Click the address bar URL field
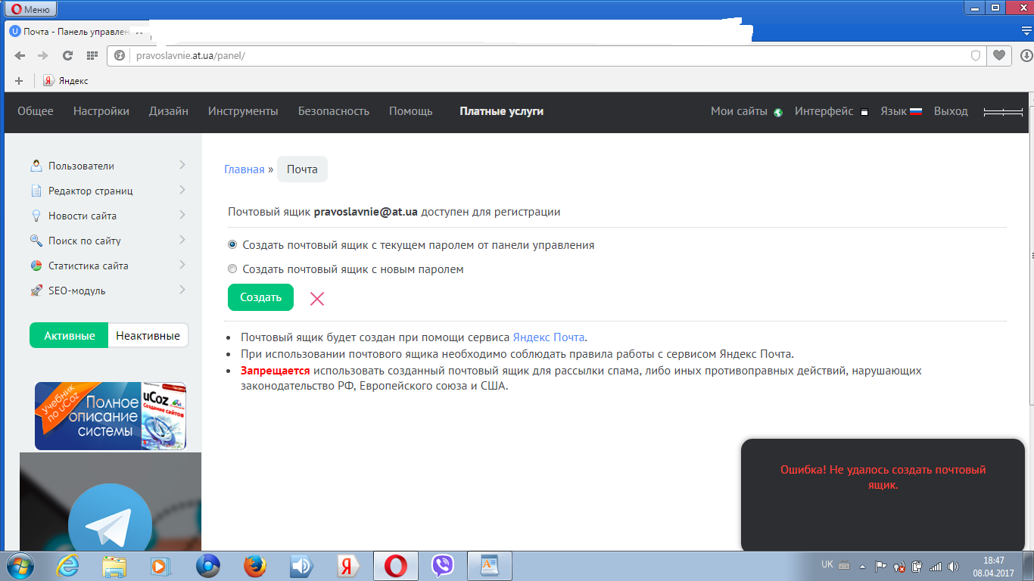This screenshot has width=1034, height=581. point(530,56)
